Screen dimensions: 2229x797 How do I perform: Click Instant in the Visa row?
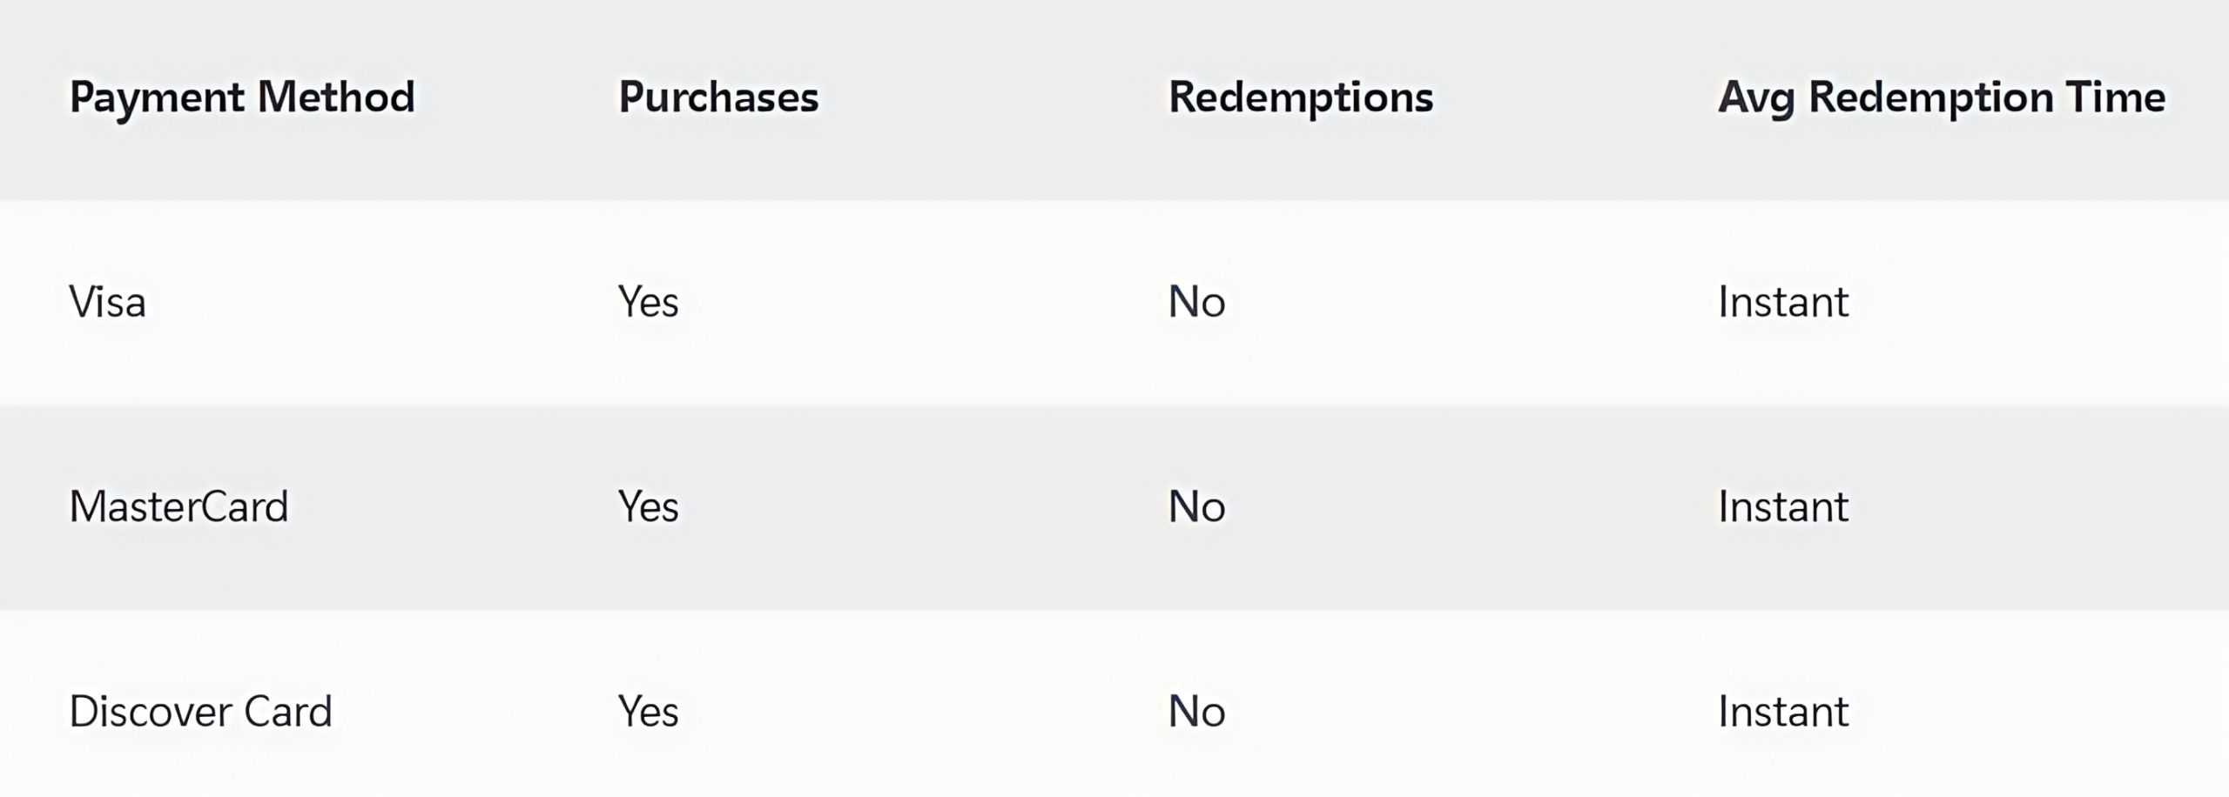[1783, 303]
